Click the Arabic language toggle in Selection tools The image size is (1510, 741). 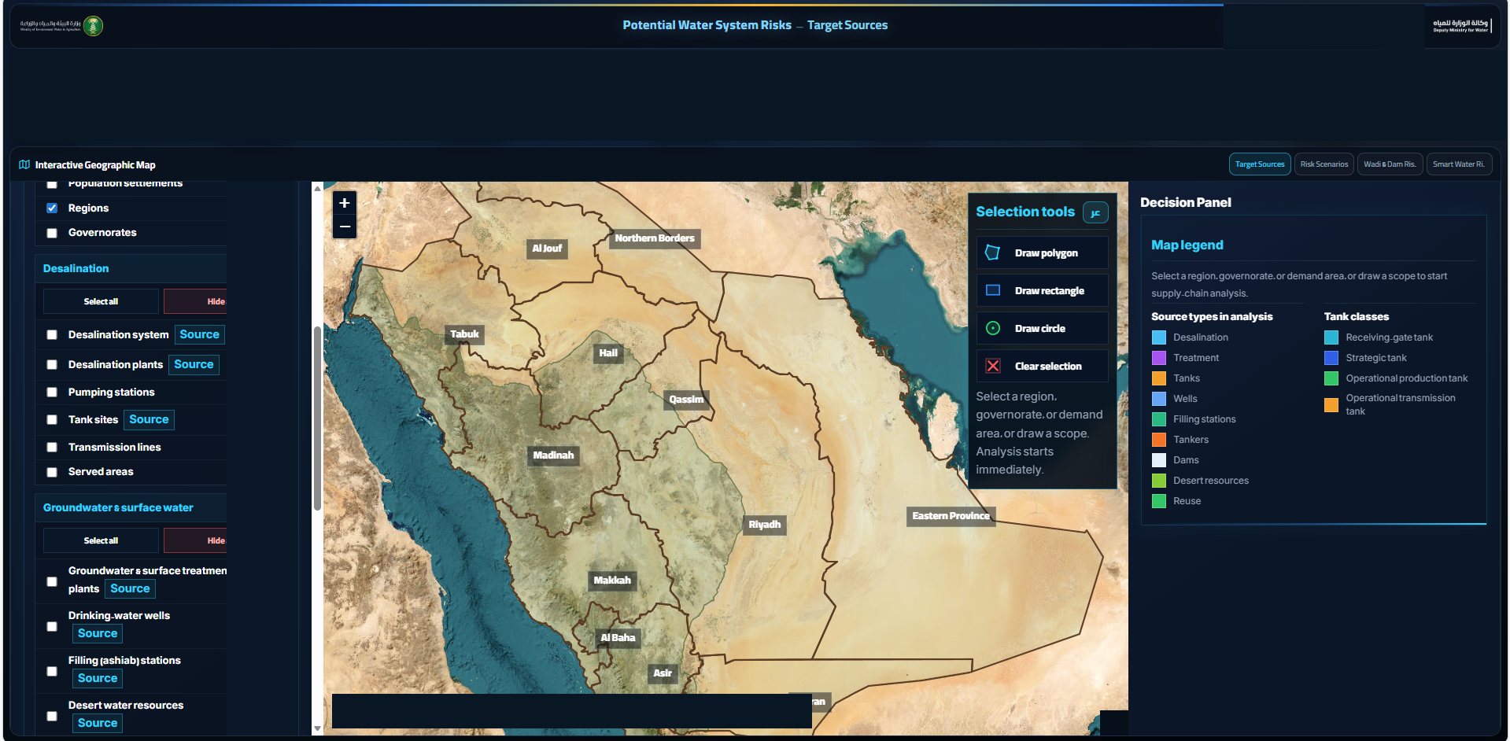pos(1095,212)
